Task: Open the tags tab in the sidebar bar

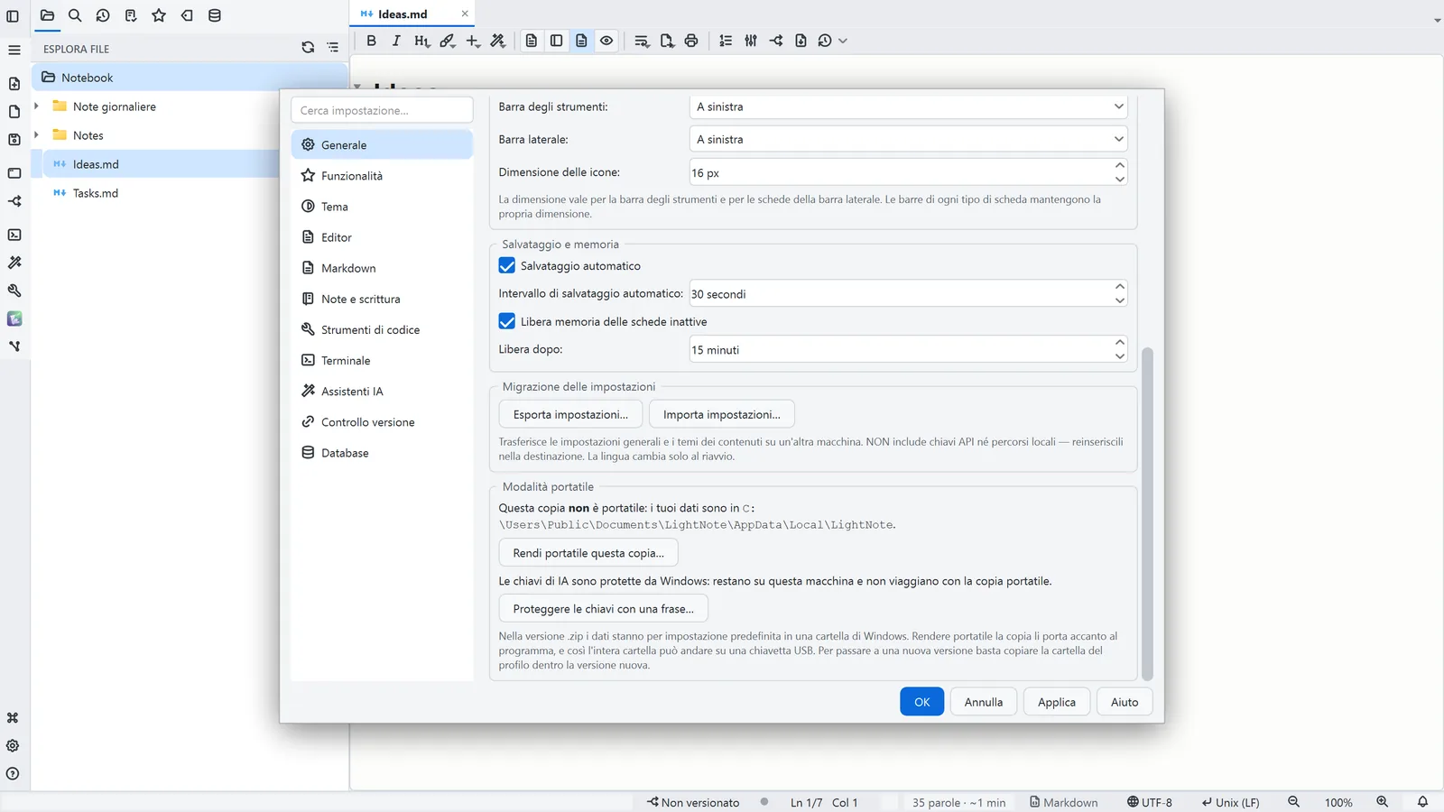Action: click(187, 15)
